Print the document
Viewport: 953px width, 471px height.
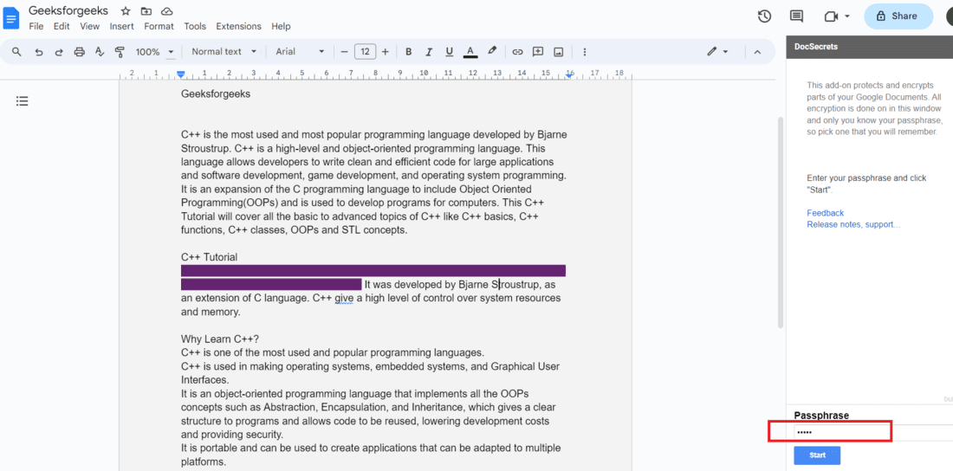click(79, 52)
